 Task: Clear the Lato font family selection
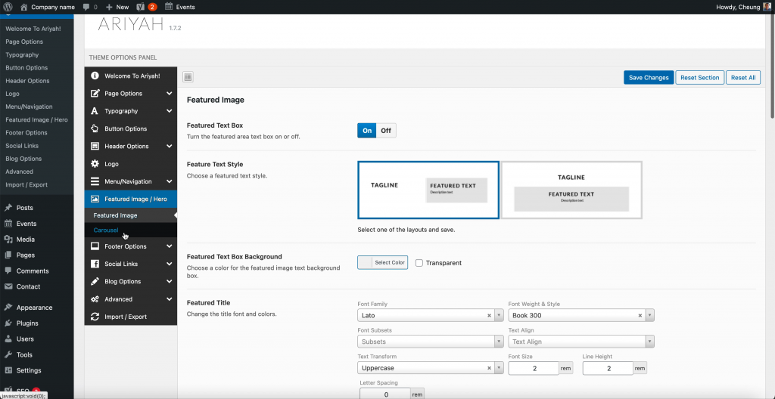pyautogui.click(x=490, y=316)
